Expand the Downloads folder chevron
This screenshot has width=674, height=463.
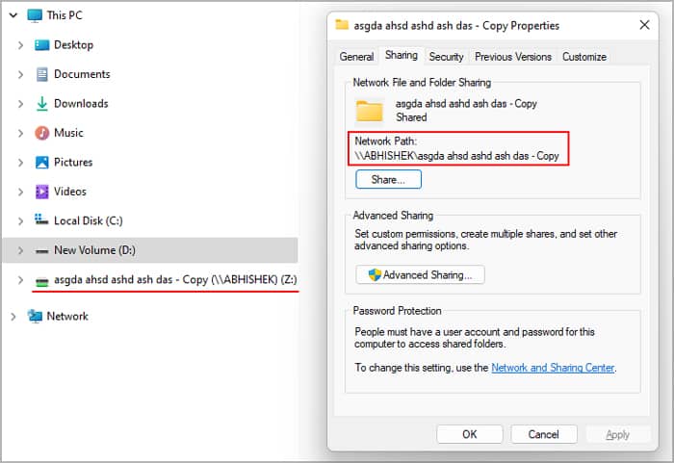(20, 104)
